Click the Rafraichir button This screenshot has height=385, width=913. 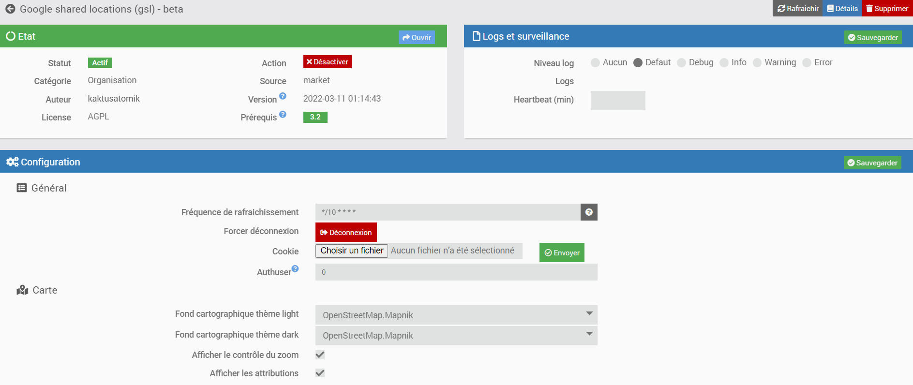click(x=798, y=8)
